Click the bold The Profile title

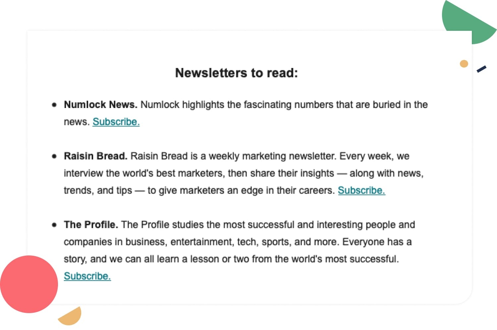tap(91, 224)
